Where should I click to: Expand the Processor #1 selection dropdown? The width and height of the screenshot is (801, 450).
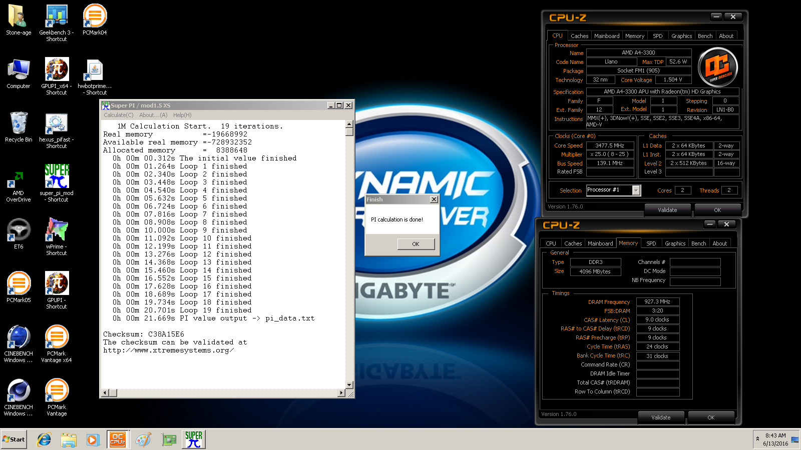pos(636,190)
